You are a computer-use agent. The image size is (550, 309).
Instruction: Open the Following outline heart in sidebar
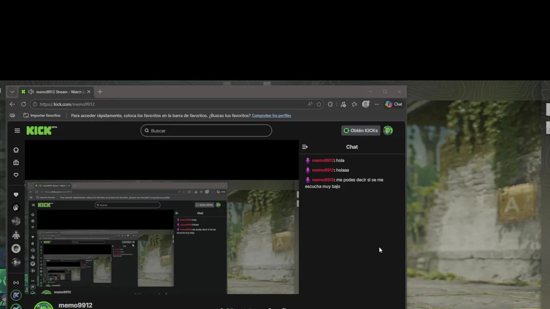(x=16, y=175)
